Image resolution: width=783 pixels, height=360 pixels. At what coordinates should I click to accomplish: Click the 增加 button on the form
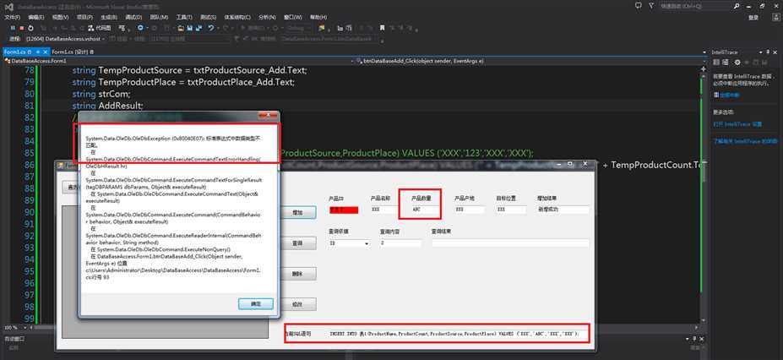click(297, 212)
